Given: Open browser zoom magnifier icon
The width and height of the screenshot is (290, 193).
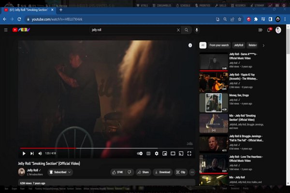Looking at the screenshot, I should (225, 19).
